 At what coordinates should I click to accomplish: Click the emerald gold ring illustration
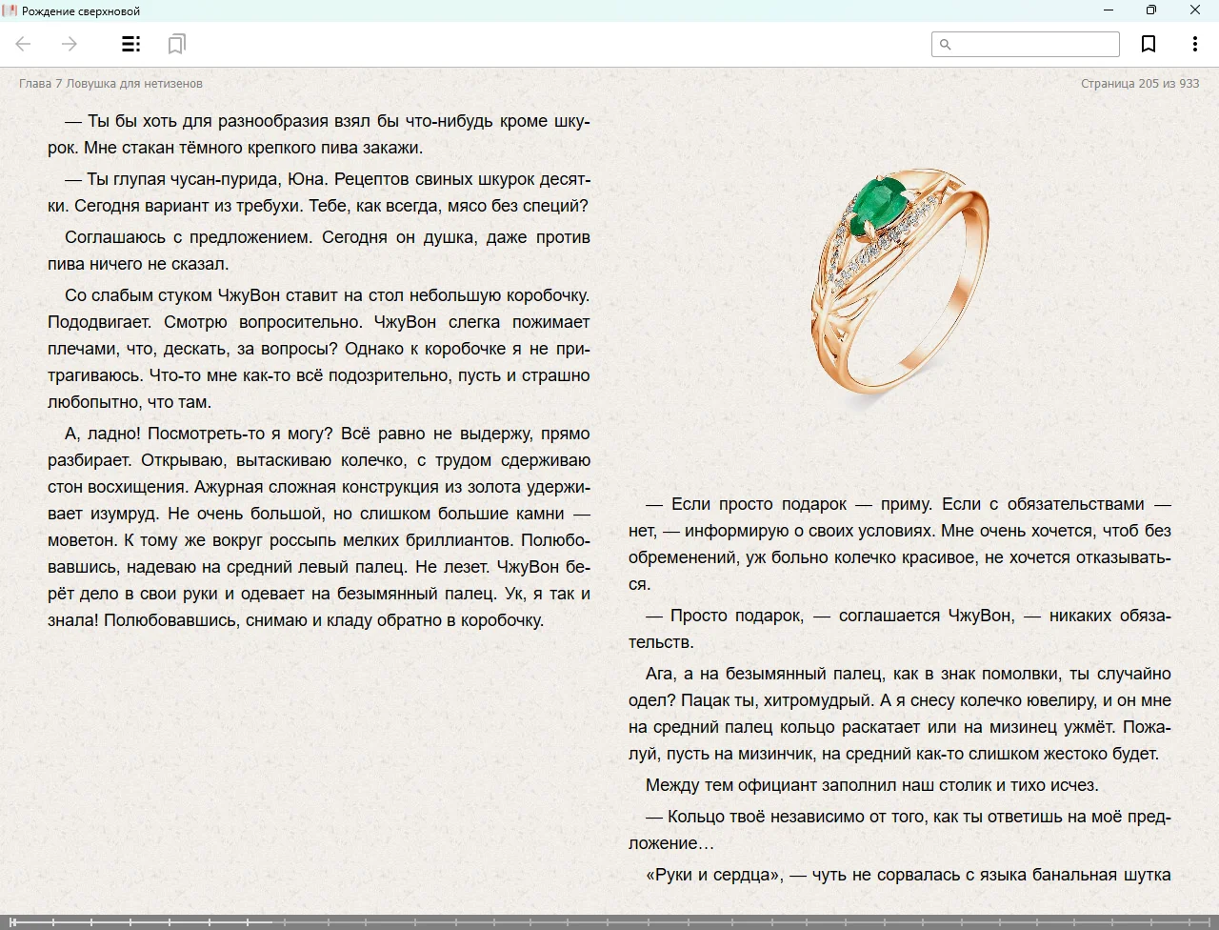pyautogui.click(x=899, y=281)
